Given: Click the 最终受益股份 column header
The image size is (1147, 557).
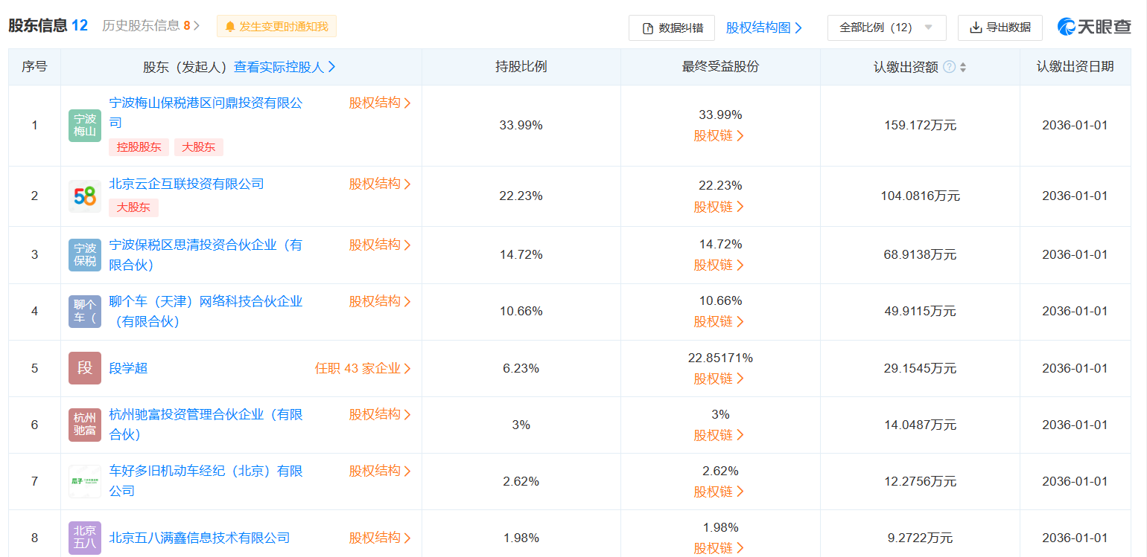Looking at the screenshot, I should pos(720,67).
